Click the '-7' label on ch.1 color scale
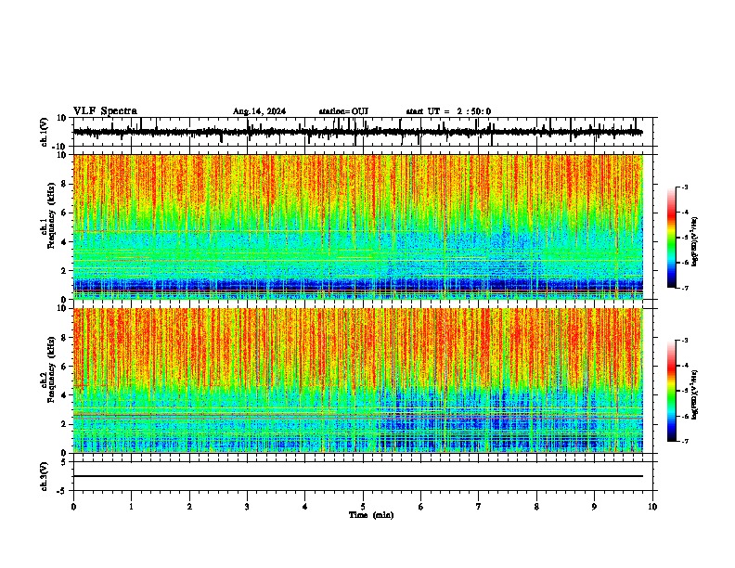 point(685,288)
